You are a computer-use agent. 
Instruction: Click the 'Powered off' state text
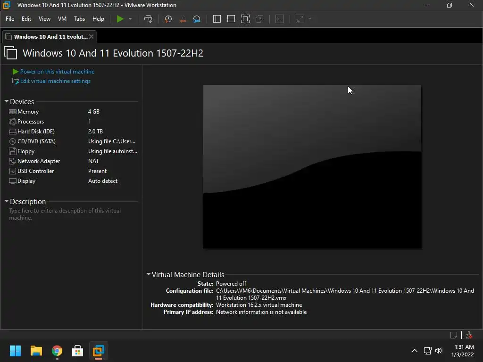click(231, 283)
